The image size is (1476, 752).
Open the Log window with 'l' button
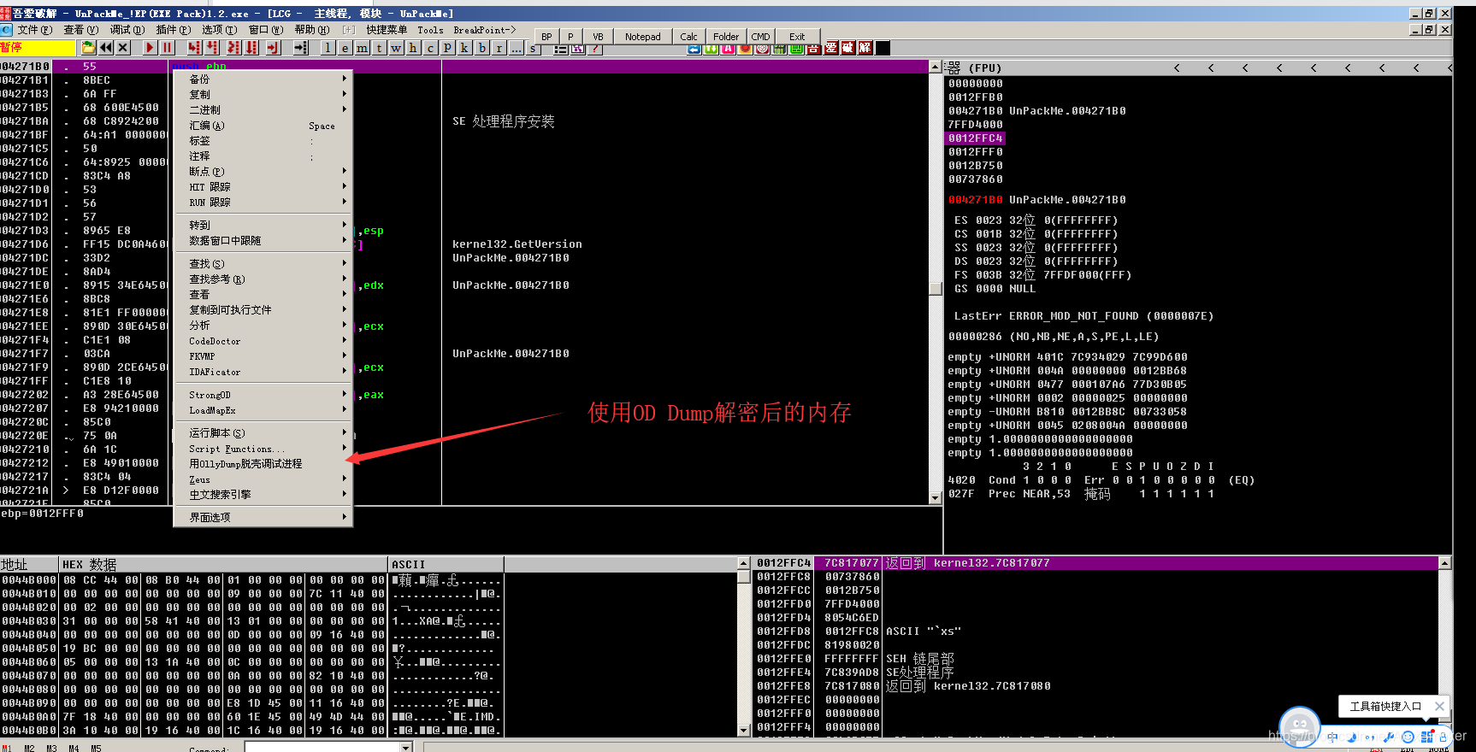(x=328, y=48)
